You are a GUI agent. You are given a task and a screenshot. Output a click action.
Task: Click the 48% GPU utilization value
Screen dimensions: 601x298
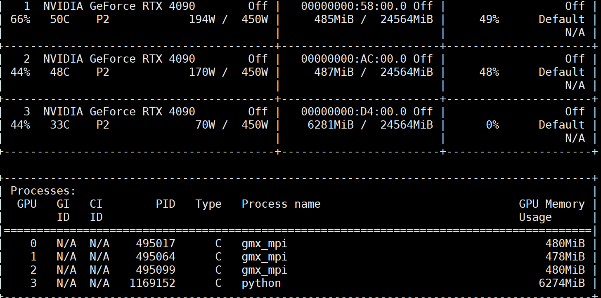(489, 72)
